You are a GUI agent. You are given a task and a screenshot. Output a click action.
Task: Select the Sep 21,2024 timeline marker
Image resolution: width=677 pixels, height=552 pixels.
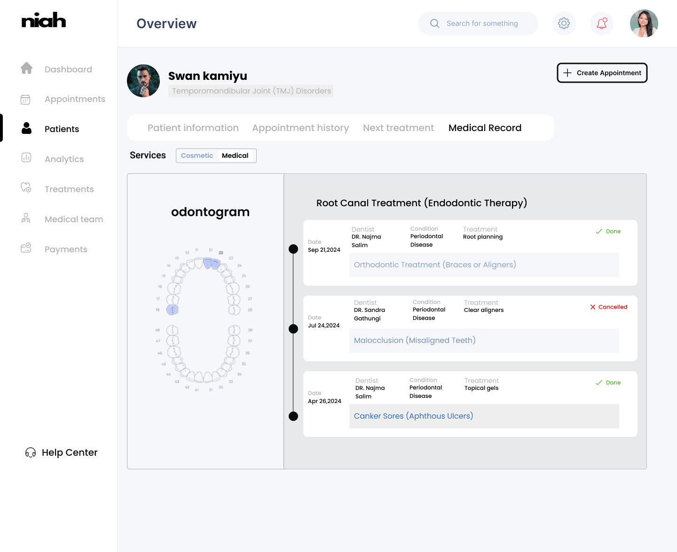[293, 249]
